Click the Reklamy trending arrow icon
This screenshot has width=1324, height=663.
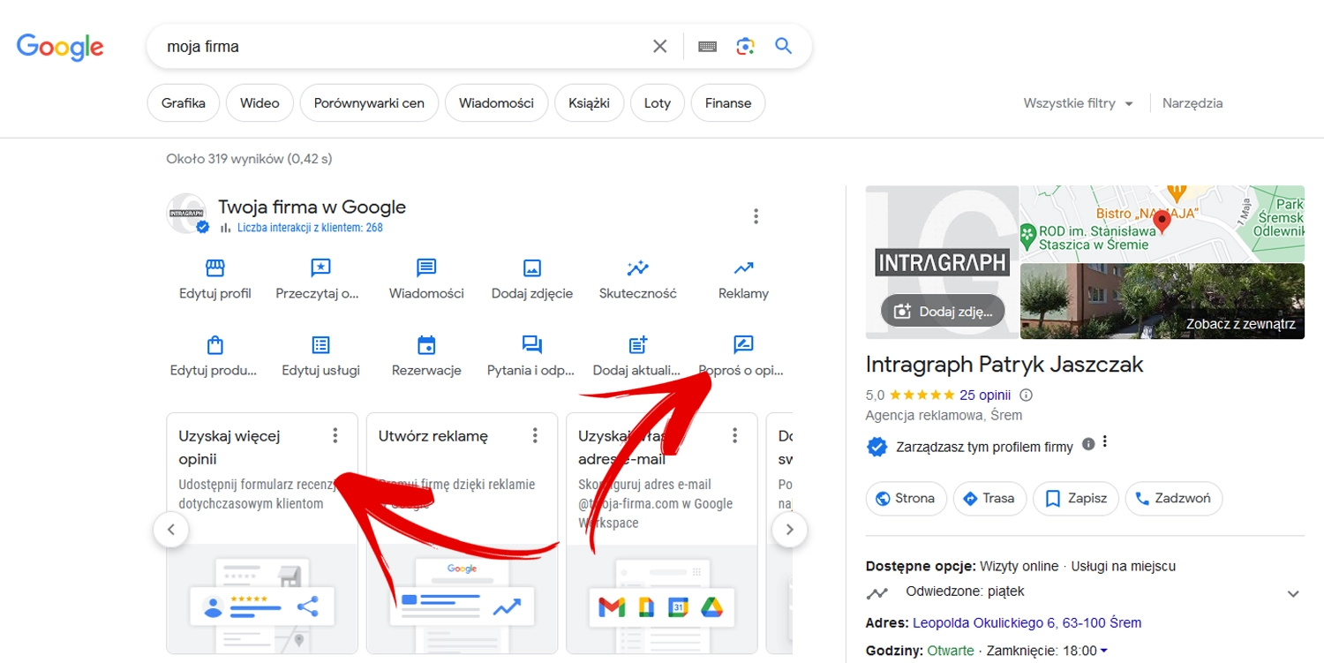[743, 268]
